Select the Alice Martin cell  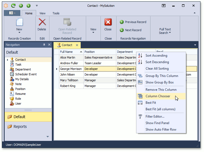(71, 57)
